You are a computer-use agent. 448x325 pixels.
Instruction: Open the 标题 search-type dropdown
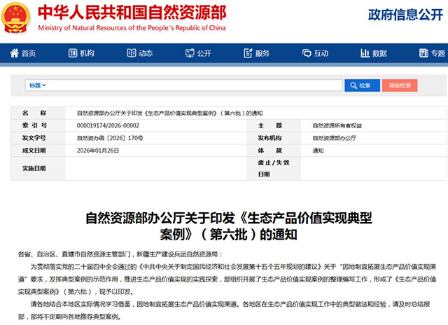[37, 85]
